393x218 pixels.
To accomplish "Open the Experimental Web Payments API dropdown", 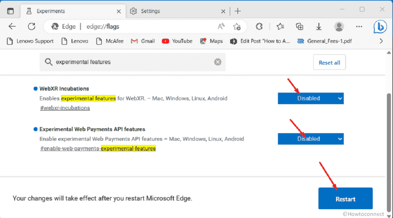I will click(x=311, y=139).
